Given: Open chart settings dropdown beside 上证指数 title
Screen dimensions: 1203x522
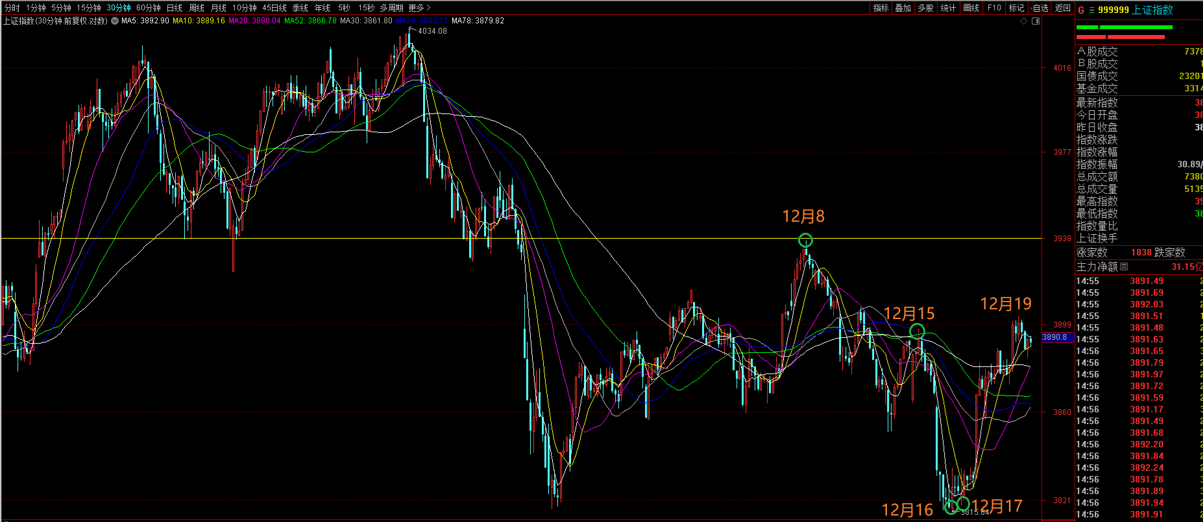Looking at the screenshot, I should [115, 21].
